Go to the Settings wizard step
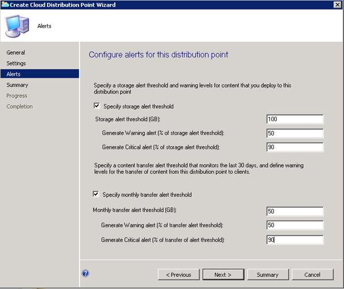Screen dimensions: 344x289 pyautogui.click(x=16, y=63)
